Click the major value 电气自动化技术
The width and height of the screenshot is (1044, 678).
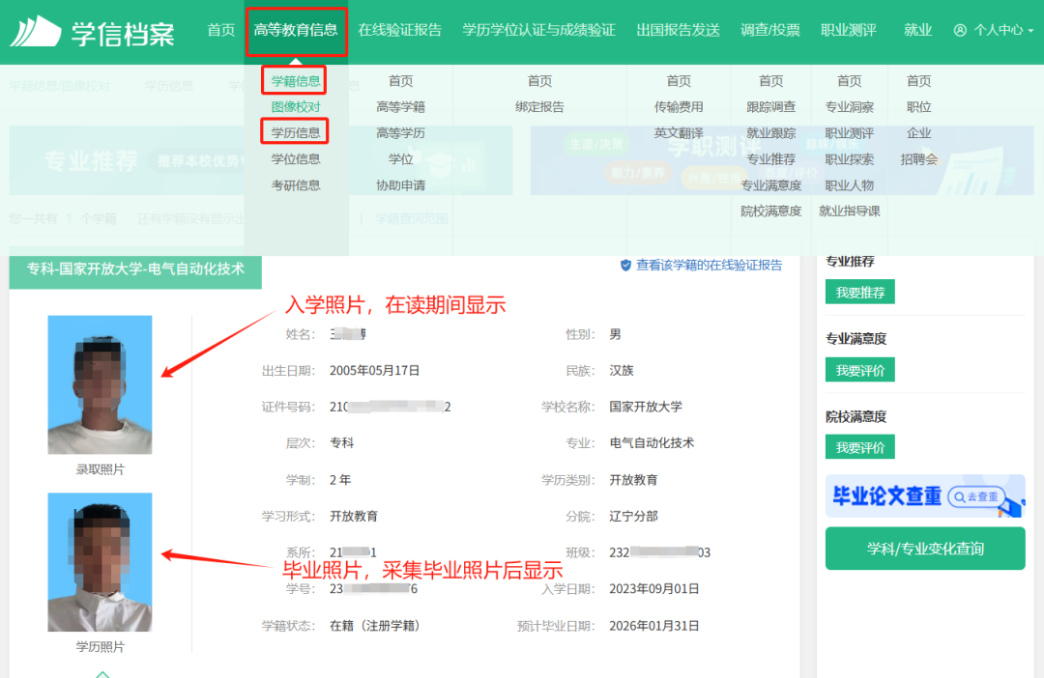(x=652, y=443)
